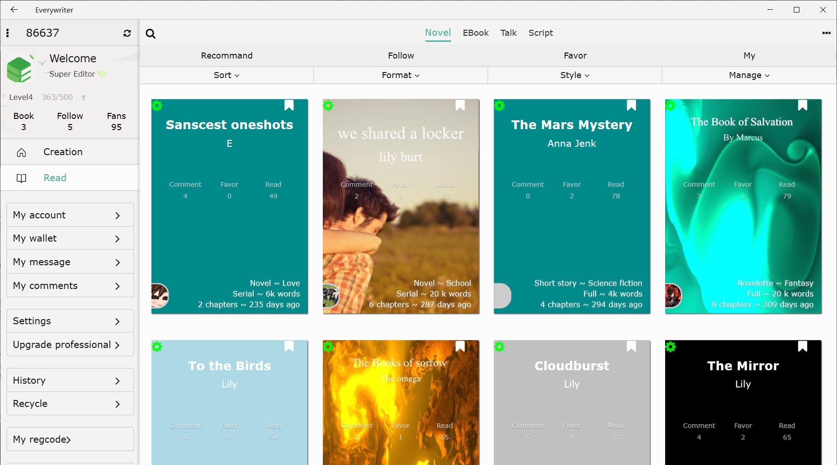Viewport: 837px width, 465px height.
Task: Select the Follow filter tab
Action: coord(401,56)
